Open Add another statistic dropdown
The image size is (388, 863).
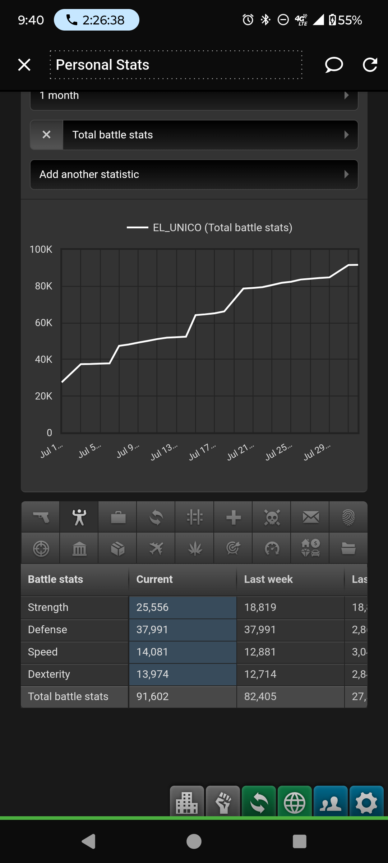(194, 174)
